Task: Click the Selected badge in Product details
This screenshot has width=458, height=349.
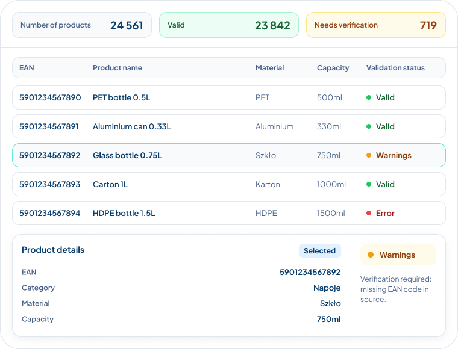Action: [x=319, y=251]
